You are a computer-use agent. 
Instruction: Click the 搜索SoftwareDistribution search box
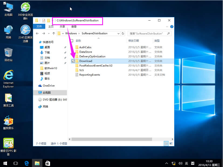click(x=149, y=33)
